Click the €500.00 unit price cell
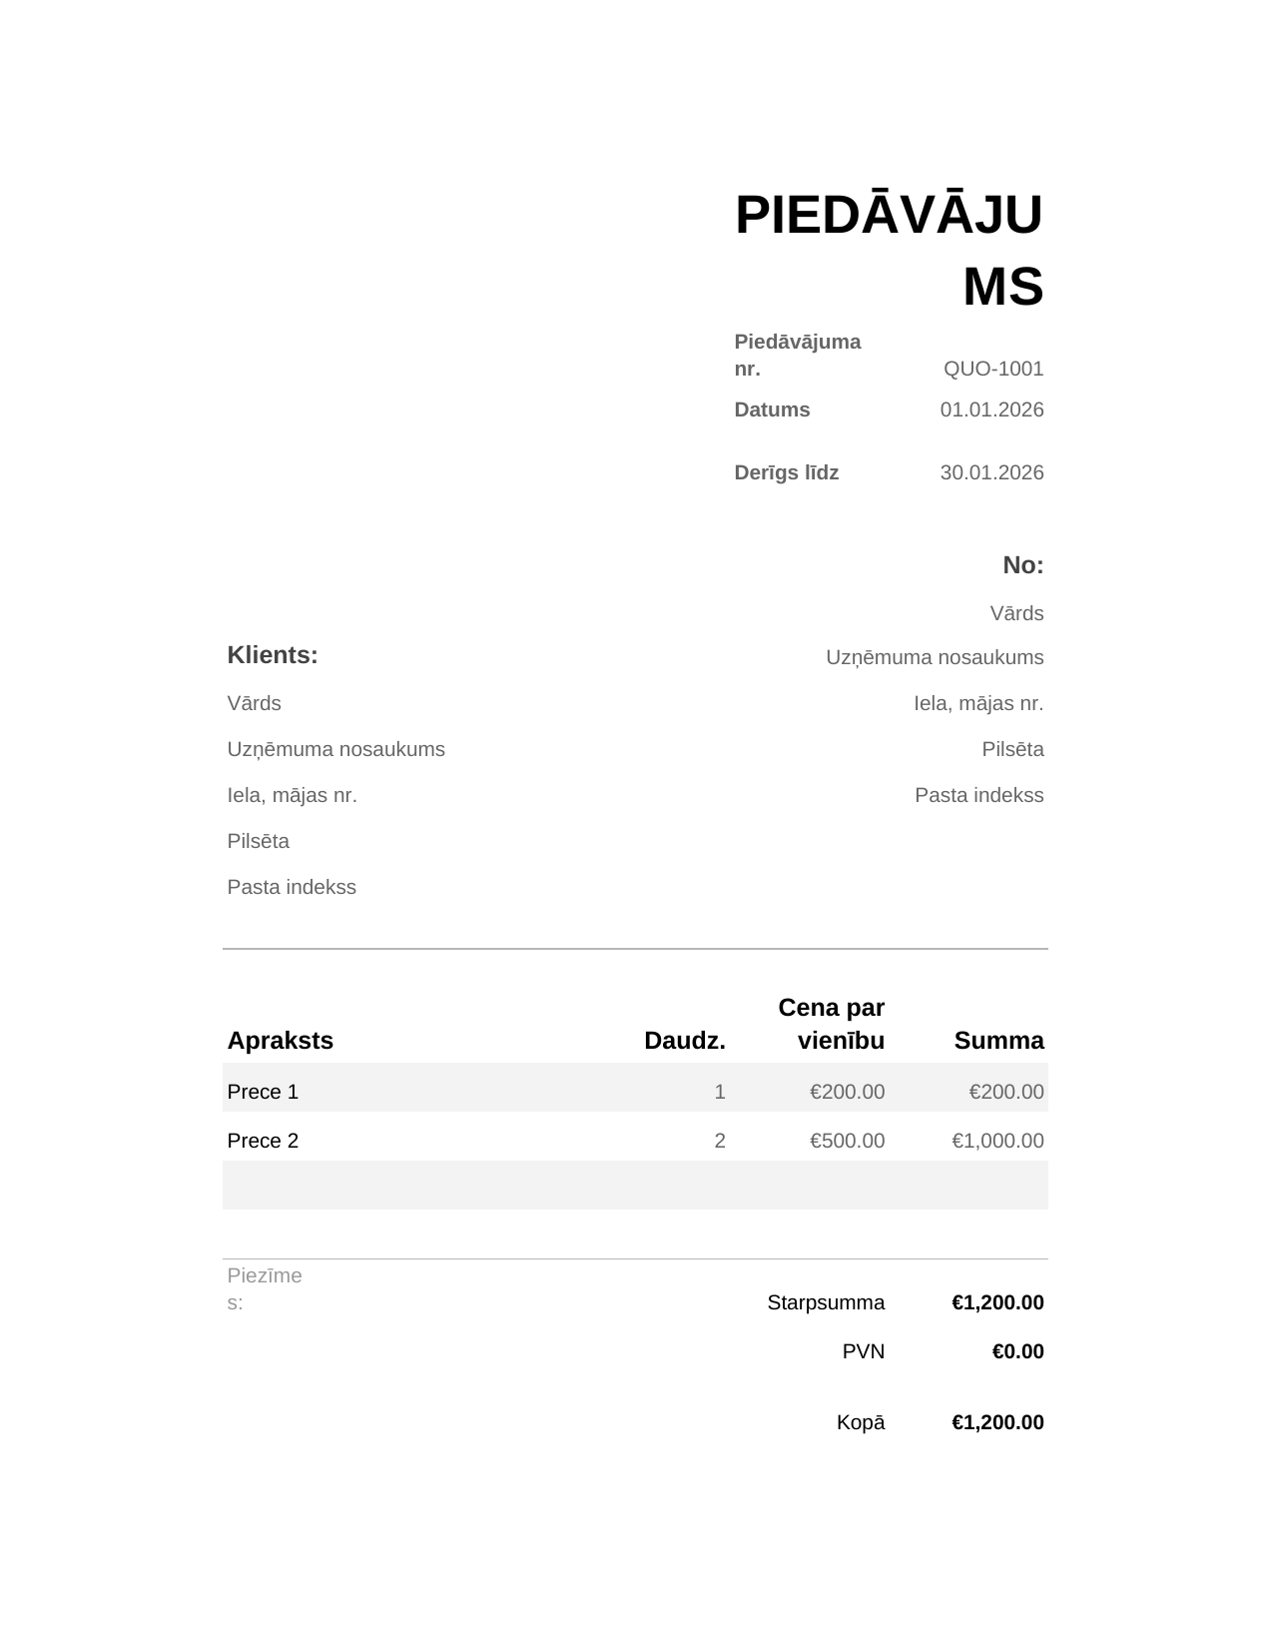Screen dimensions: 1273x1648 (848, 1141)
